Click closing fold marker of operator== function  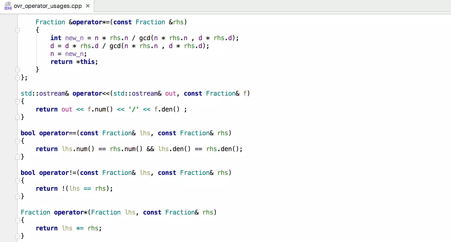click(18, 157)
